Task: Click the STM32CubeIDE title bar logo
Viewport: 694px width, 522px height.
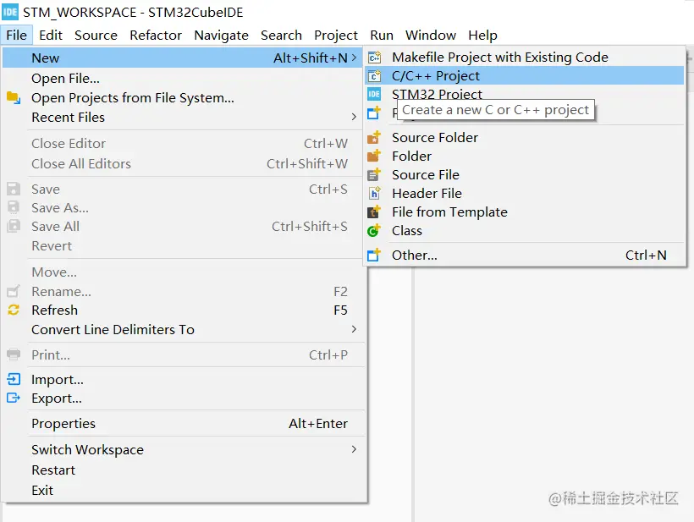Action: click(10, 12)
